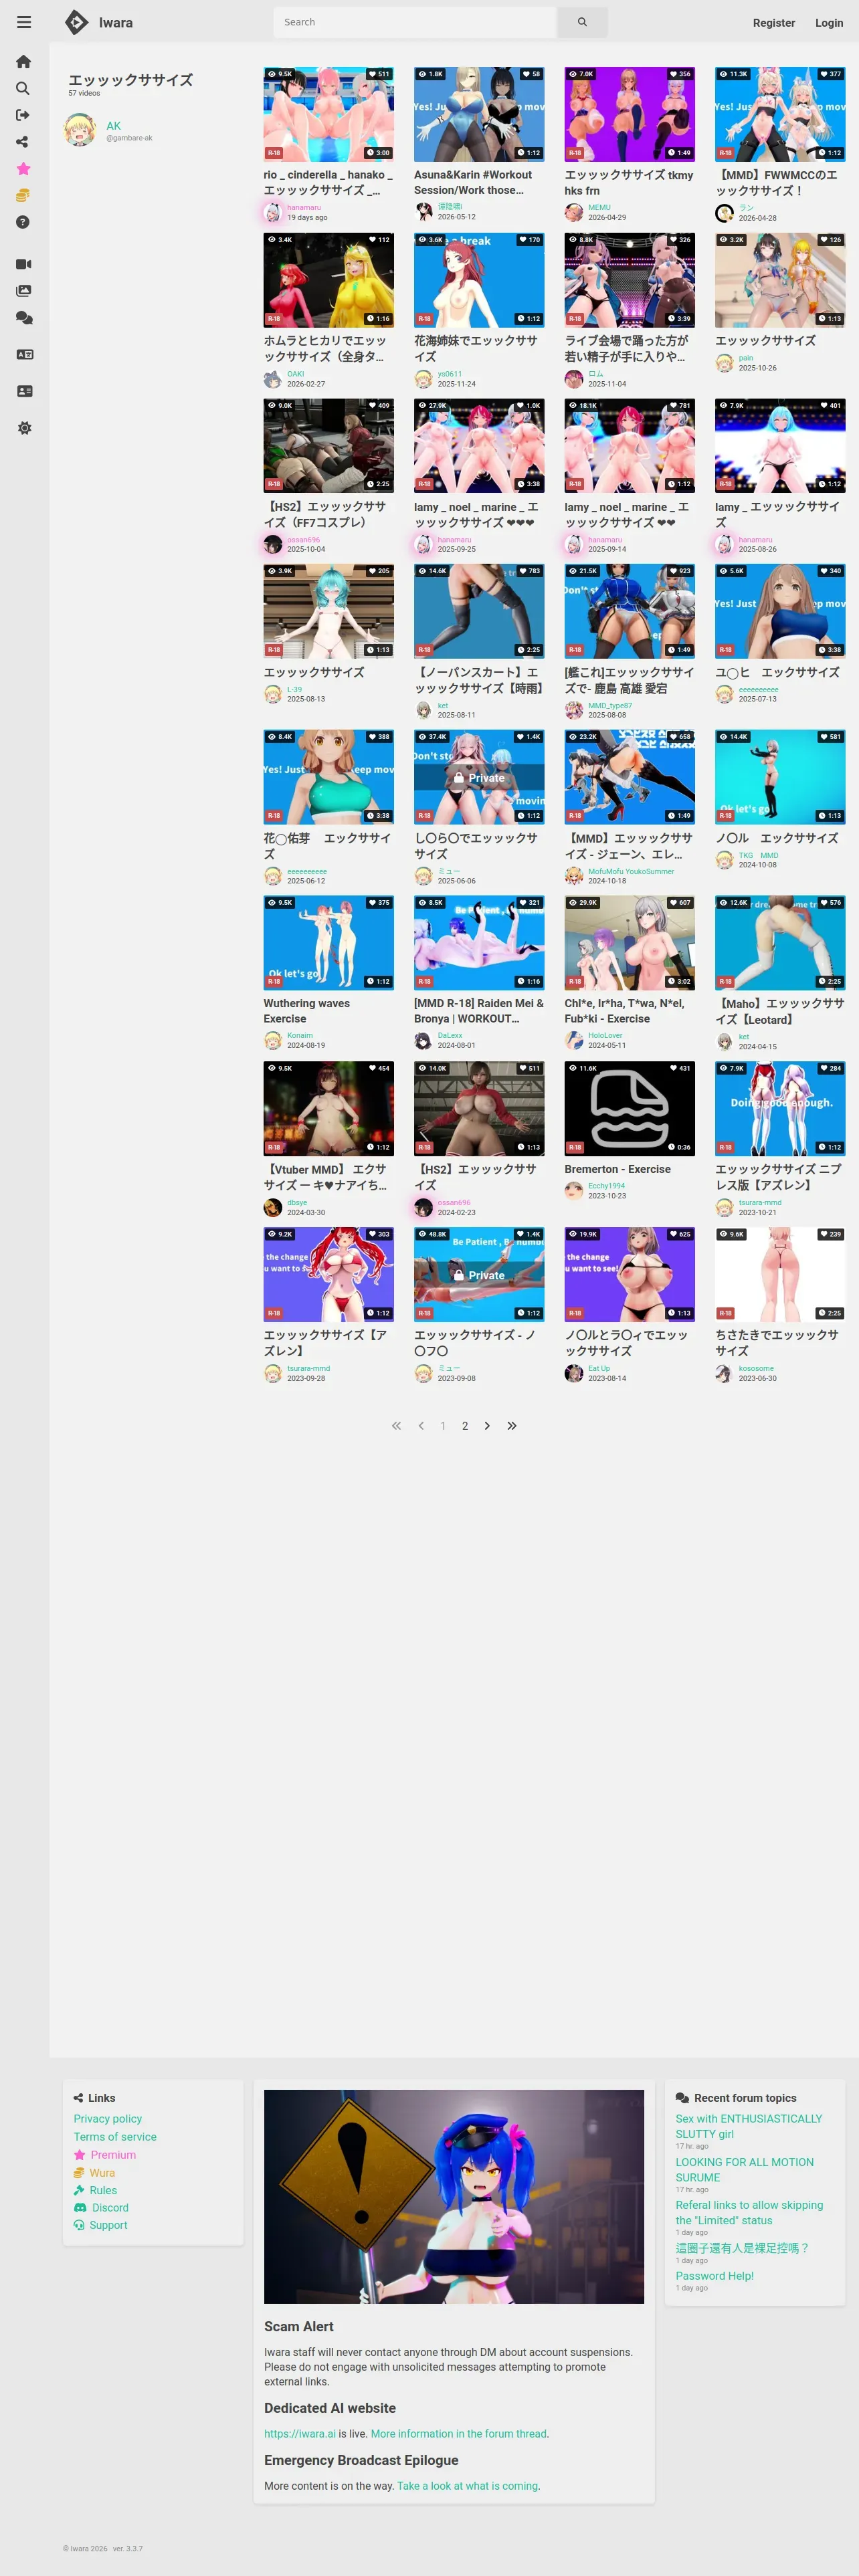This screenshot has height=2576, width=859.
Task: Click the Iwara logo icon
Action: (76, 22)
